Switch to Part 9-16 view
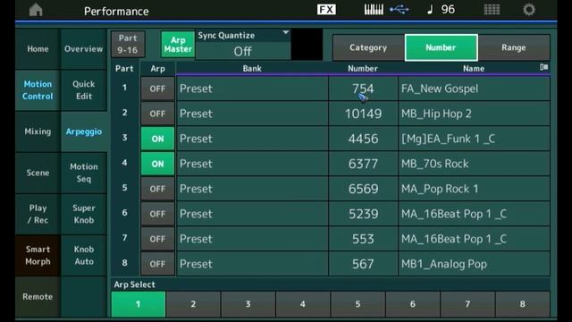This screenshot has height=322, width=572. click(x=128, y=44)
